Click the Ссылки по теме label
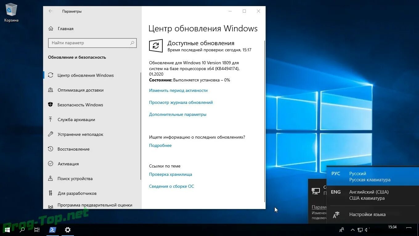The height and width of the screenshot is (236, 419). point(165,166)
